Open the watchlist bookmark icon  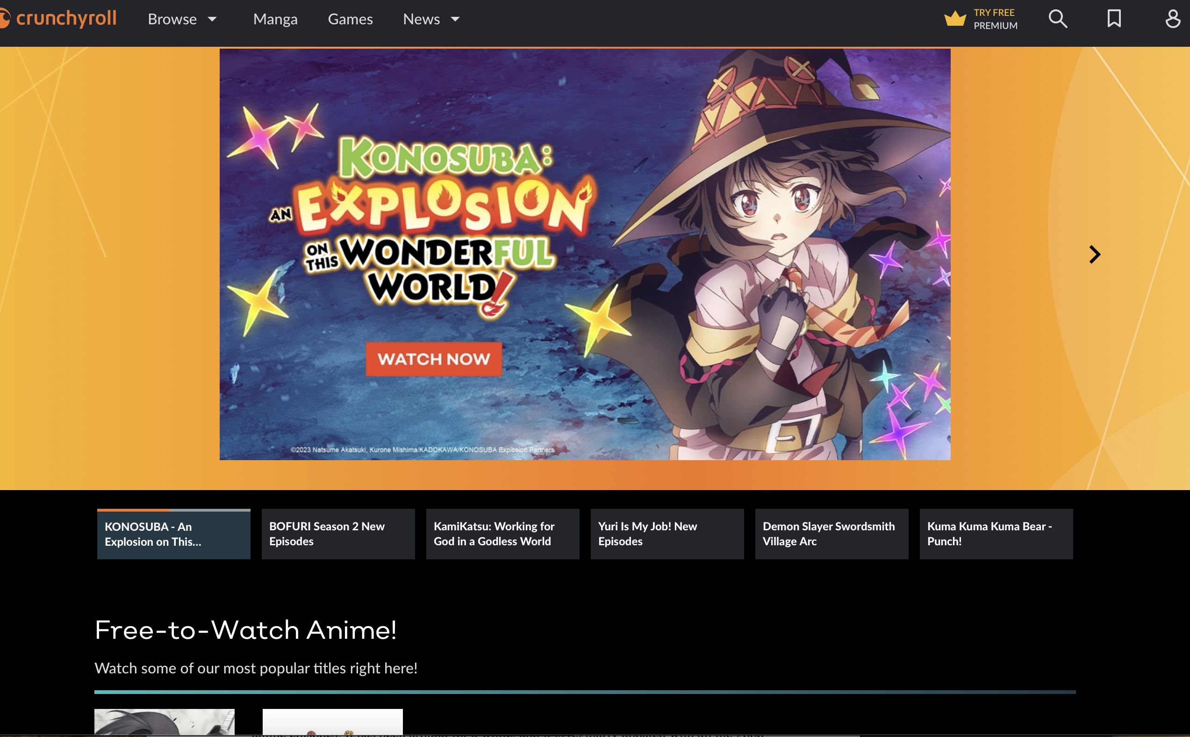coord(1114,19)
